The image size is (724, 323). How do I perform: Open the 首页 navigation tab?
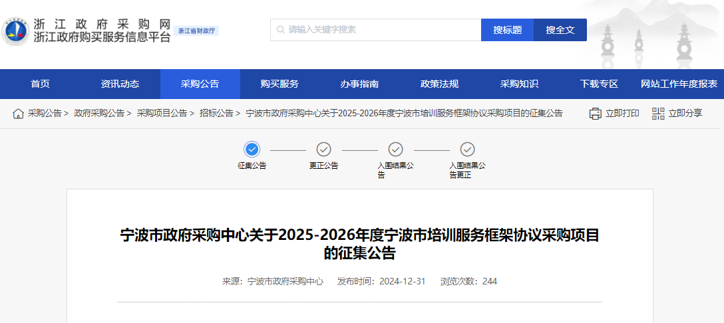click(40, 84)
